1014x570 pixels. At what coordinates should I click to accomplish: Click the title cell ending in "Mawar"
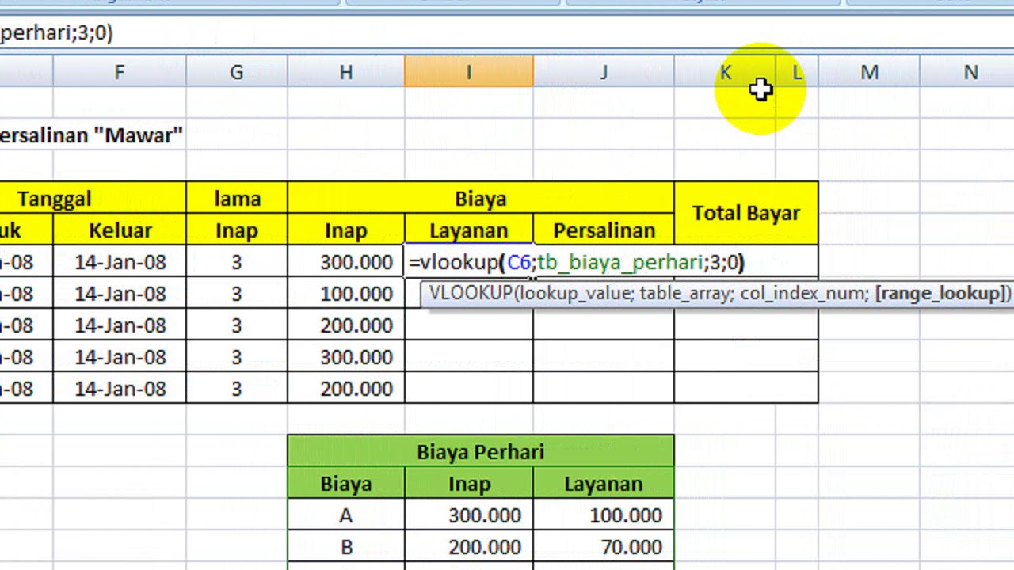[x=92, y=135]
